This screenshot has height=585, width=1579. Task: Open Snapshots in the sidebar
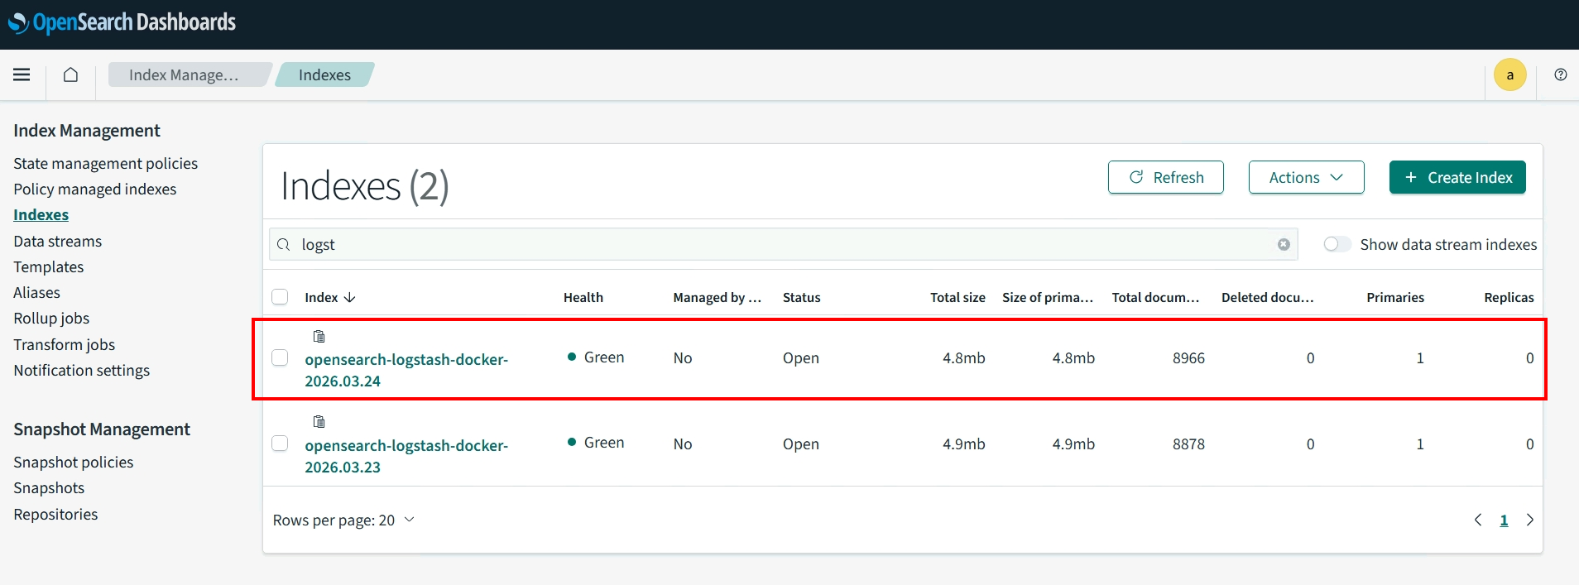(x=49, y=488)
